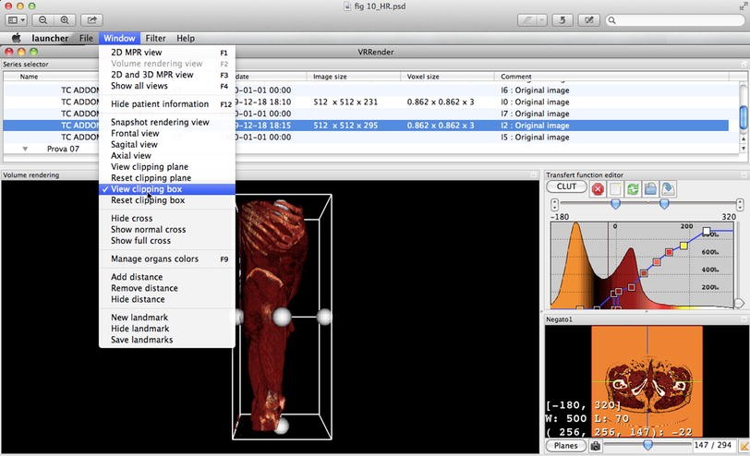Uncheck the View clipping box menu entry
Image resolution: width=750 pixels, height=456 pixels.
coord(146,189)
